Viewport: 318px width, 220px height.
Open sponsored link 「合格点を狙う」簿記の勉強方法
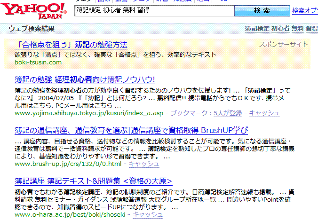point(71,45)
